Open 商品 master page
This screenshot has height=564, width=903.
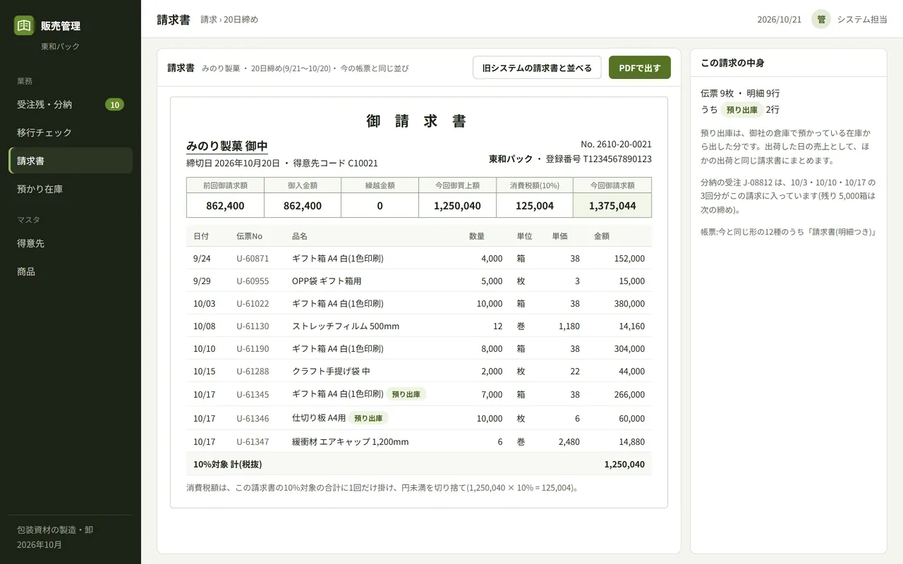[x=71, y=271]
